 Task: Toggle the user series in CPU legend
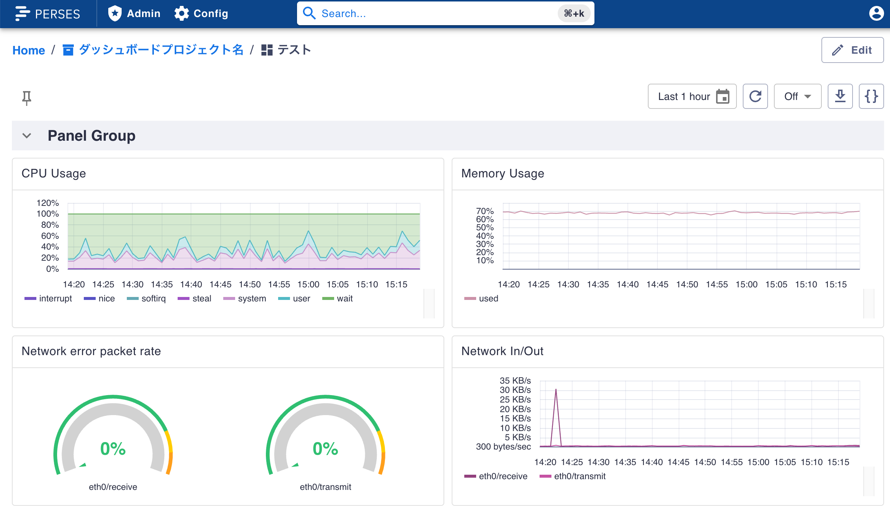click(301, 298)
